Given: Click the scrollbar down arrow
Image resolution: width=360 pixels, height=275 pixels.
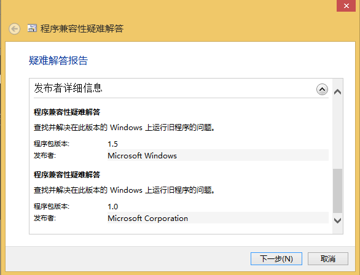Looking at the screenshot, I should pos(337,220).
